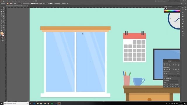Select the Lasso tool
The image size is (187, 105).
[x=4, y=10]
